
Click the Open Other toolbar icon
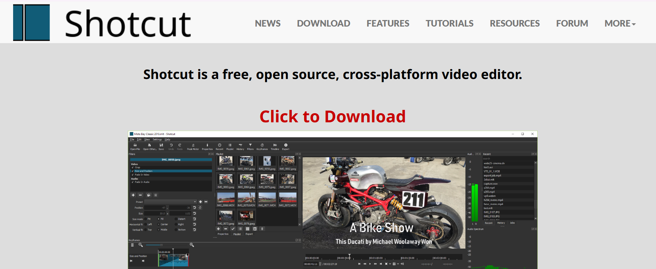[150, 147]
